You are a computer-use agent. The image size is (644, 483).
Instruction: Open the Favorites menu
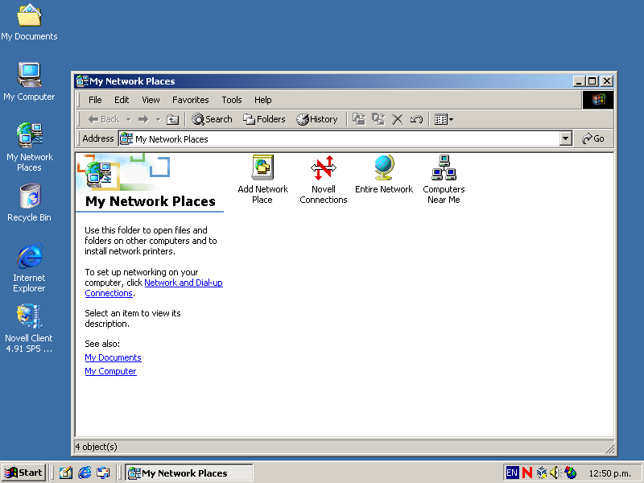click(190, 100)
